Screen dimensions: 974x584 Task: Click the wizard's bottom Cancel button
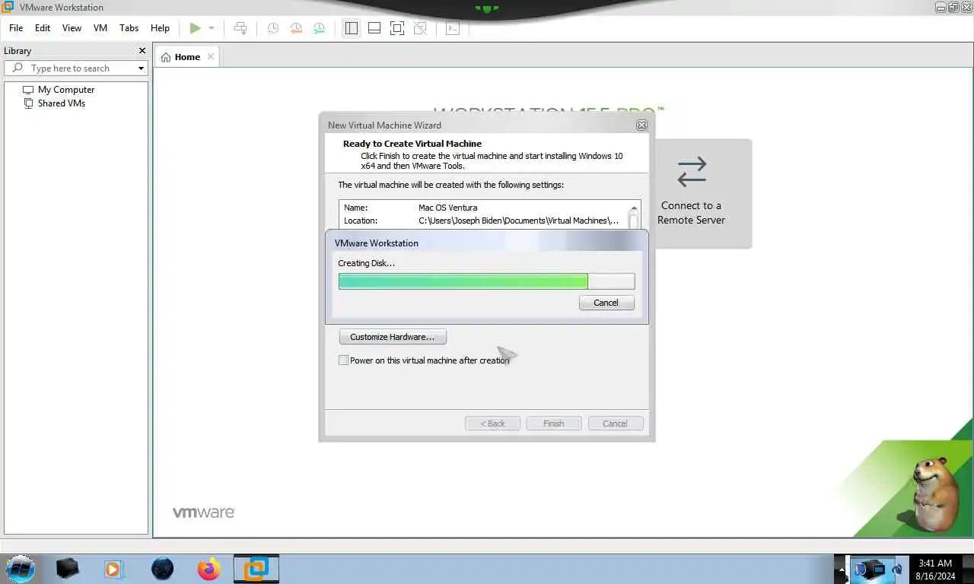tap(615, 424)
